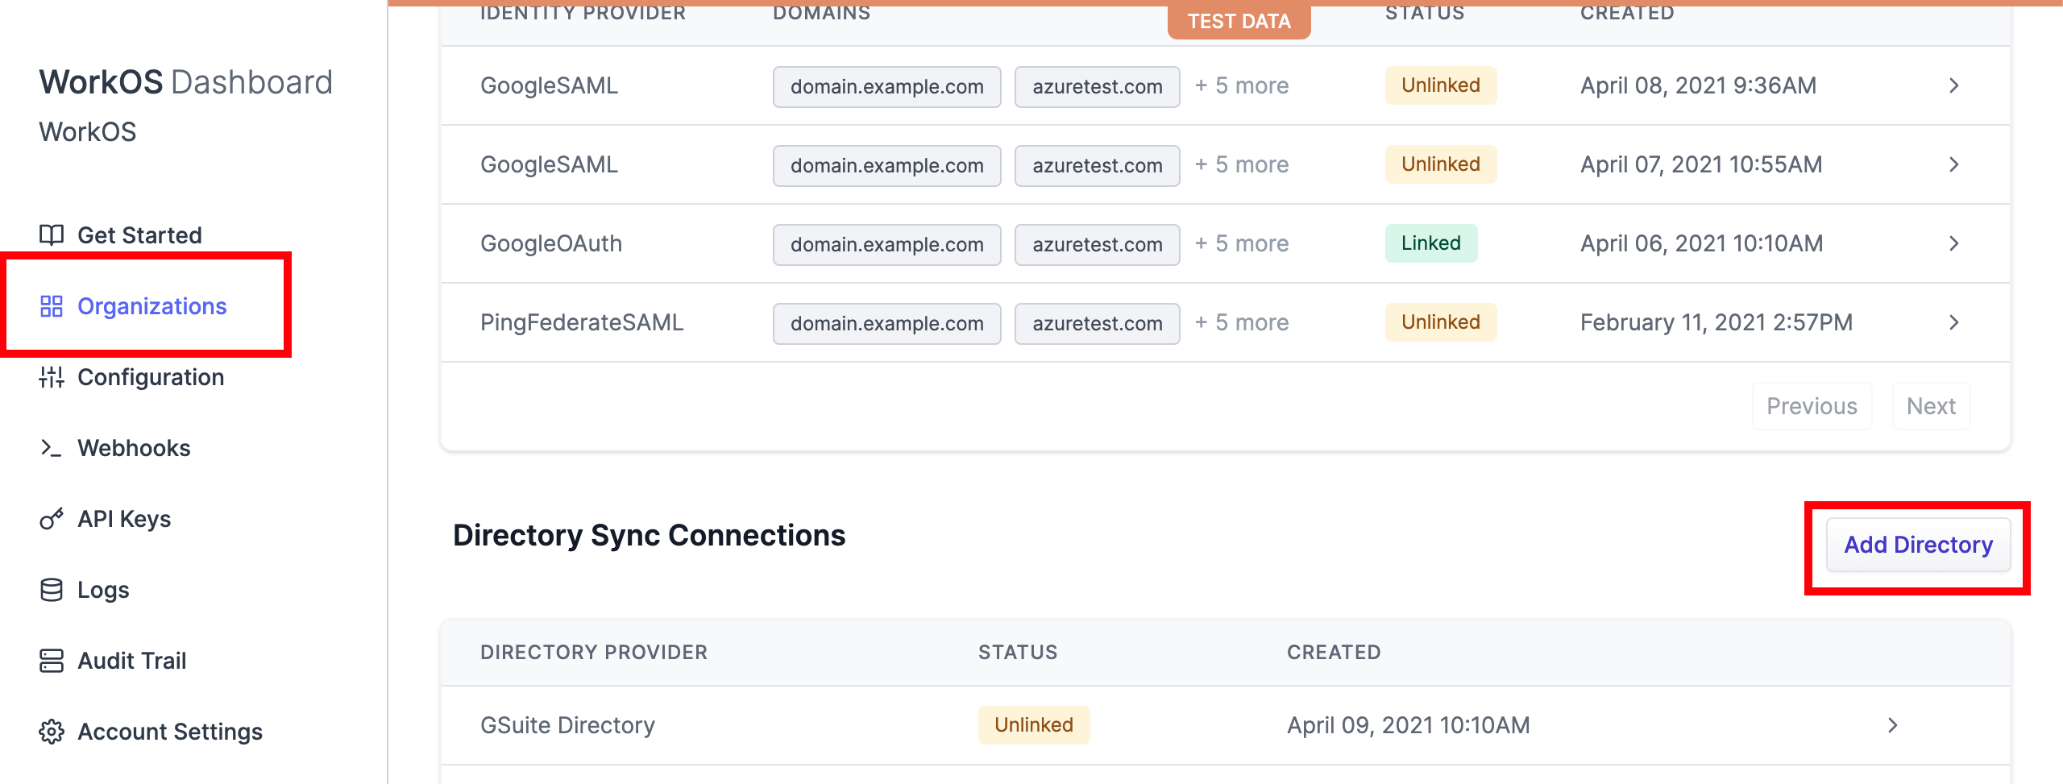Select Organizations in the sidebar
The height and width of the screenshot is (784, 2063).
tap(152, 306)
